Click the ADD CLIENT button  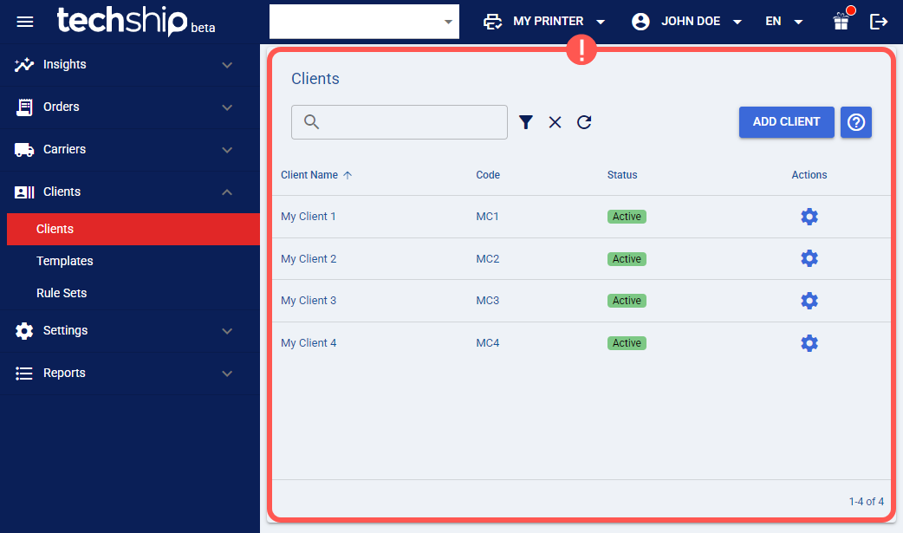[x=786, y=122]
